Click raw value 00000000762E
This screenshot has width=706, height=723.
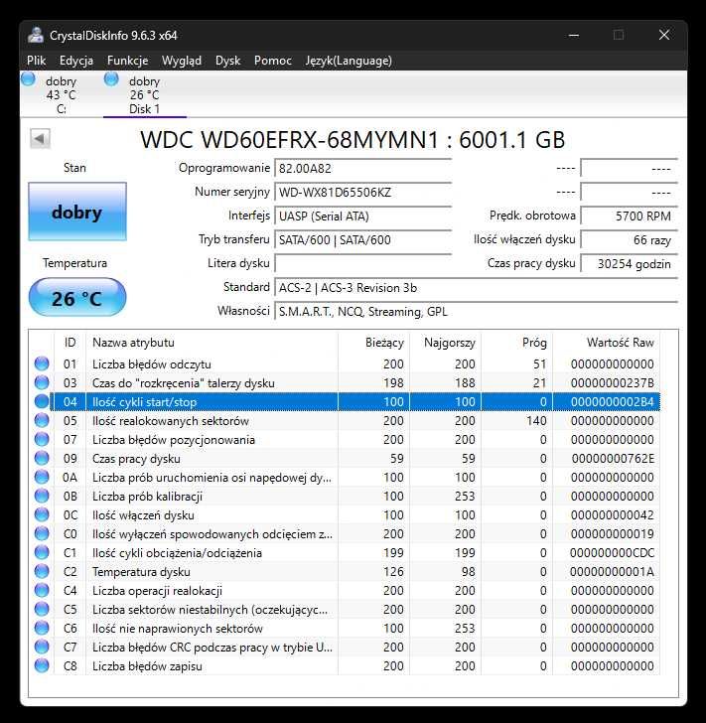coord(613,459)
